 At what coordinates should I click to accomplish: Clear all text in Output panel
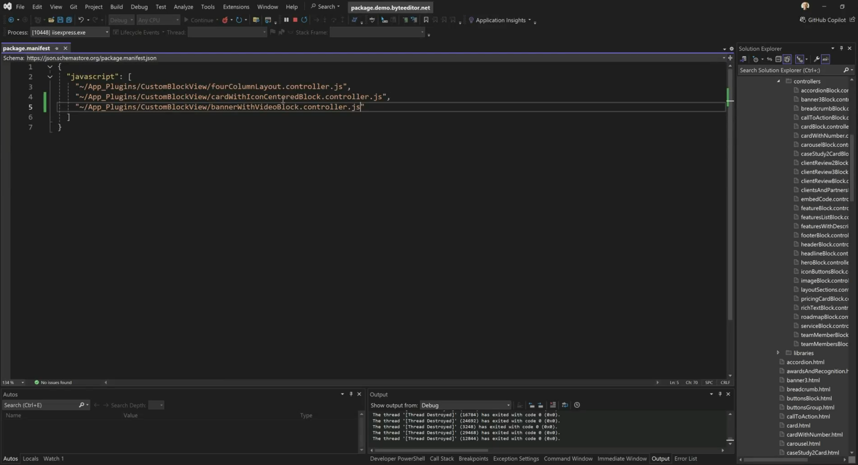pyautogui.click(x=553, y=405)
